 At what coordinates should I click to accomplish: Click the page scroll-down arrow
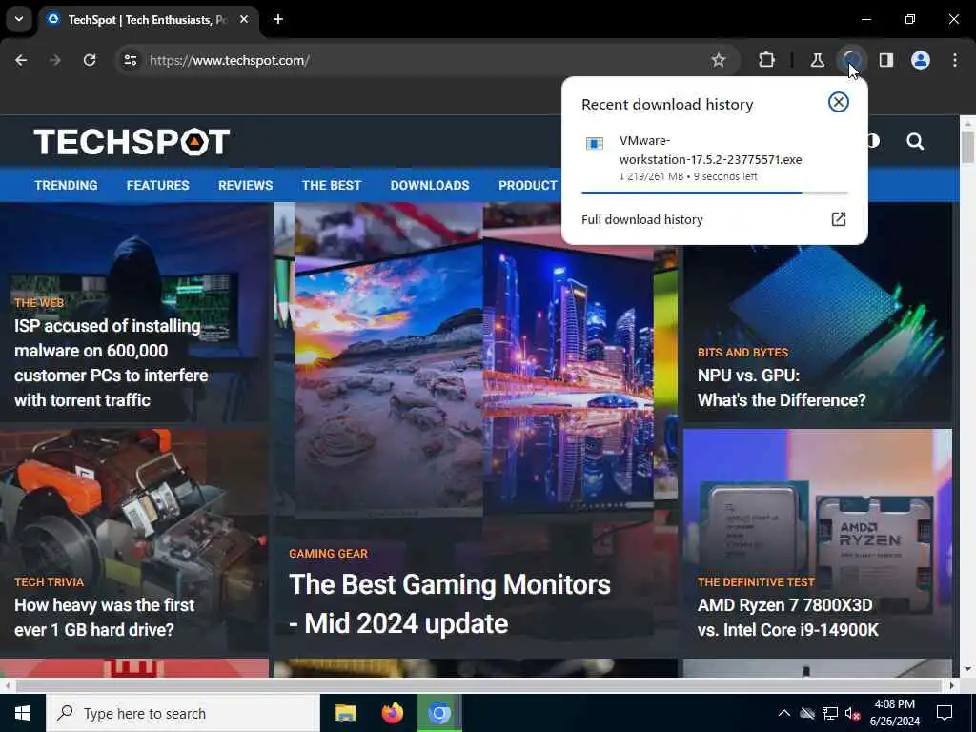[x=967, y=669]
